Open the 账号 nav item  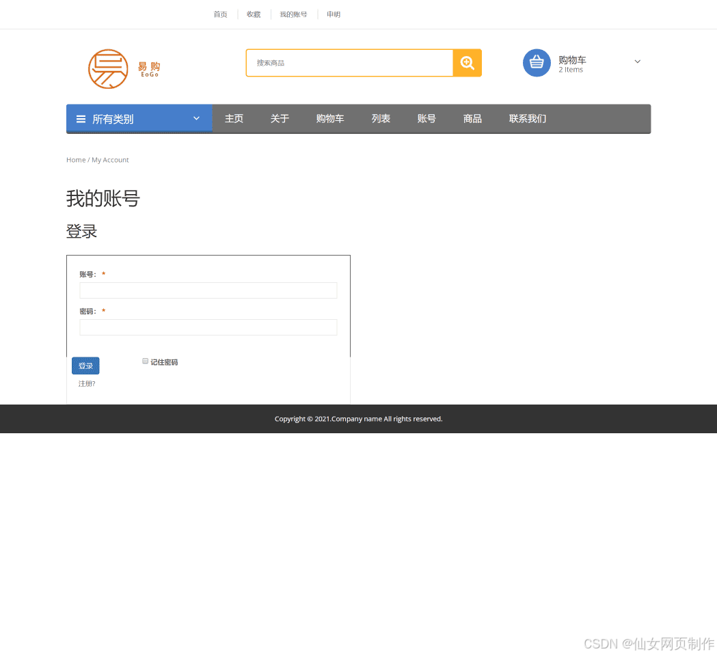point(427,119)
